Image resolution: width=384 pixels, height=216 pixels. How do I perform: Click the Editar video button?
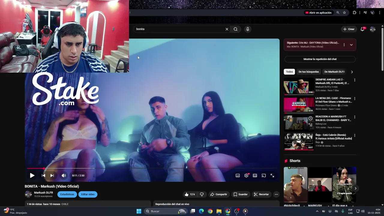[88, 194]
